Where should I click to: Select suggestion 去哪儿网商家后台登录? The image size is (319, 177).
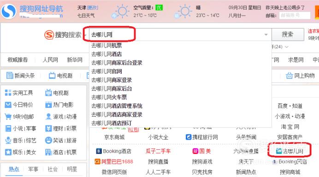pyautogui.click(x=117, y=63)
